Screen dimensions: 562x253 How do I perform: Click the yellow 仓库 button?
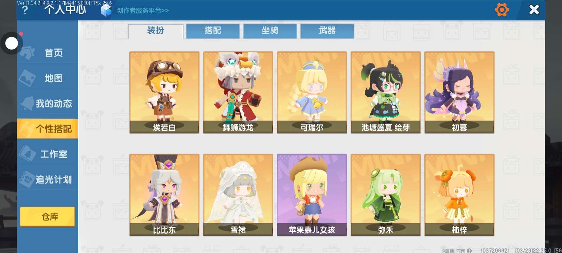point(47,217)
